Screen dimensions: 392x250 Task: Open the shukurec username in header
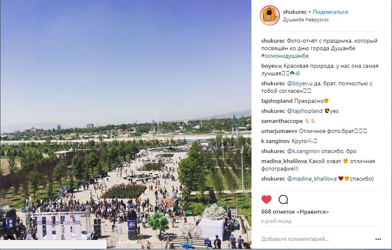click(x=295, y=12)
